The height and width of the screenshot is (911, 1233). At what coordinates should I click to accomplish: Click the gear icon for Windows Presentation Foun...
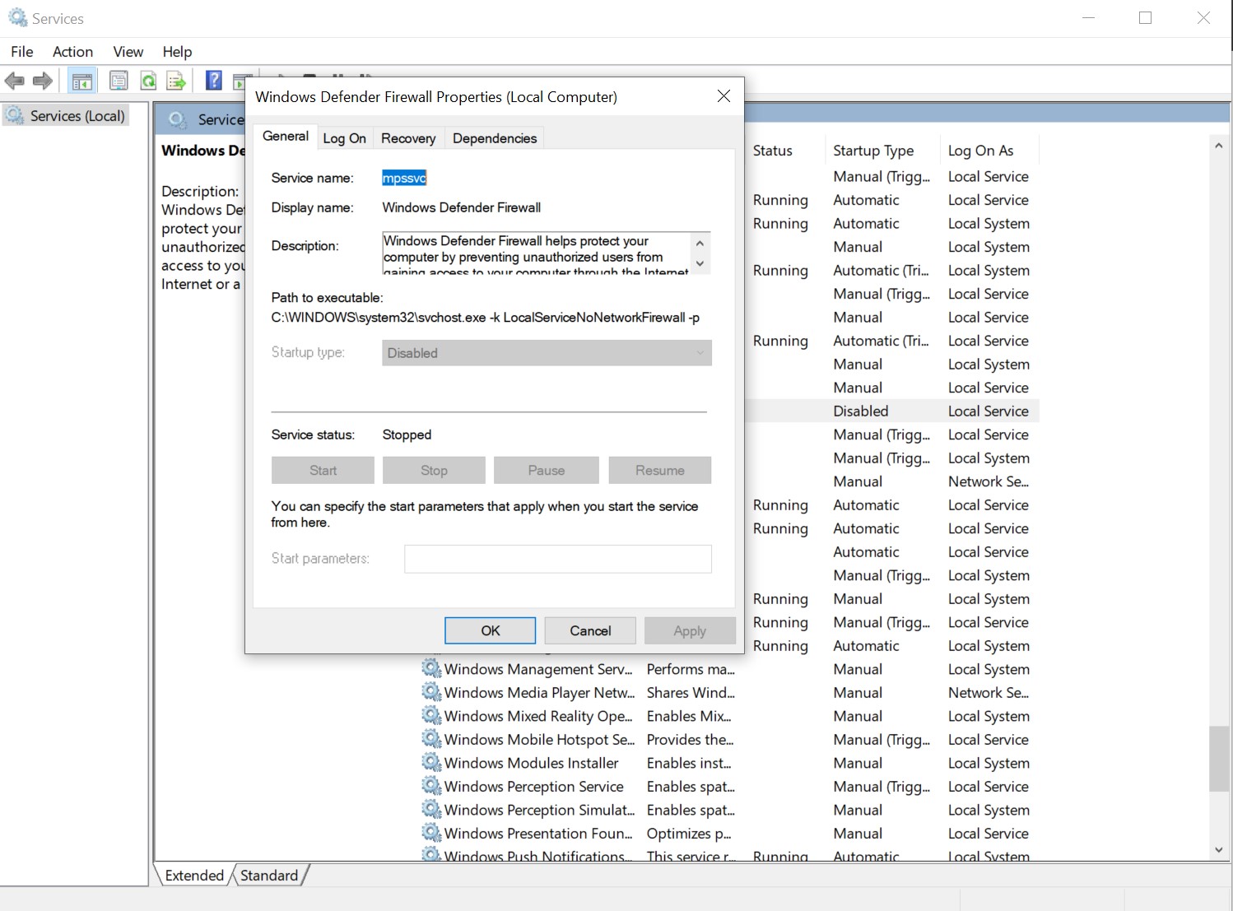click(x=431, y=832)
